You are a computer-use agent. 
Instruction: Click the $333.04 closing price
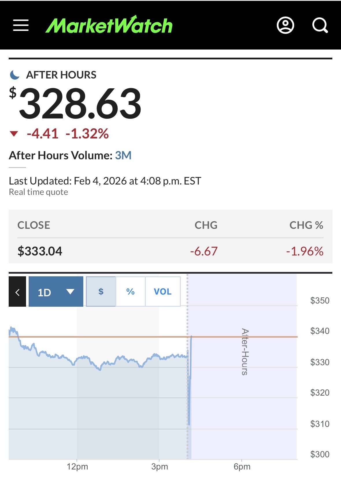[40, 251]
